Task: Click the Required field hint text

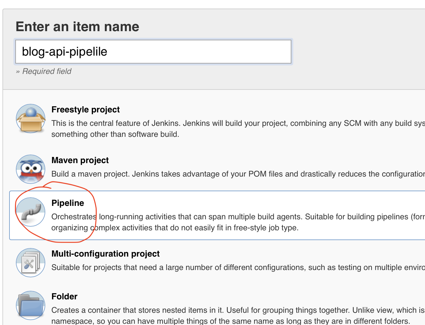Action: [46, 71]
